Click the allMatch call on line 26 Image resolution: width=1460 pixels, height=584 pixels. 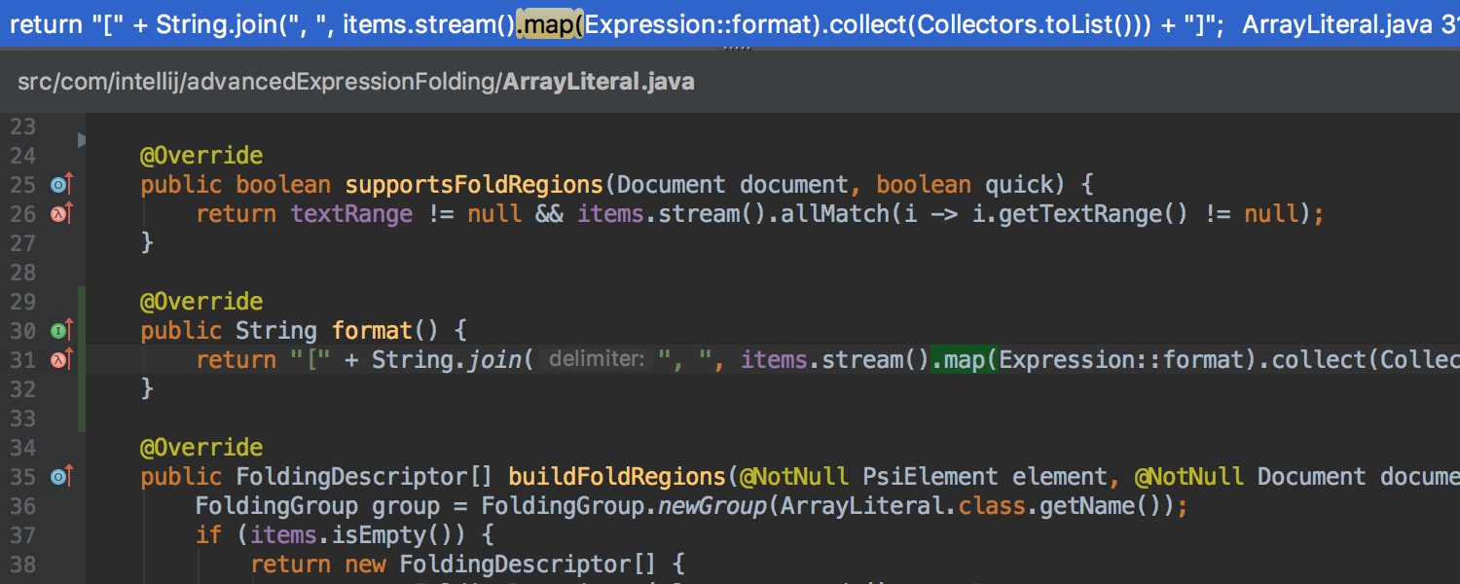coord(836,214)
